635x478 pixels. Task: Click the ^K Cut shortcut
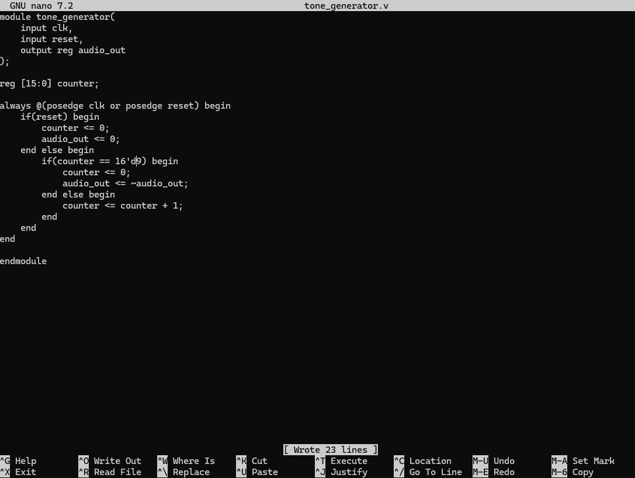(x=252, y=461)
